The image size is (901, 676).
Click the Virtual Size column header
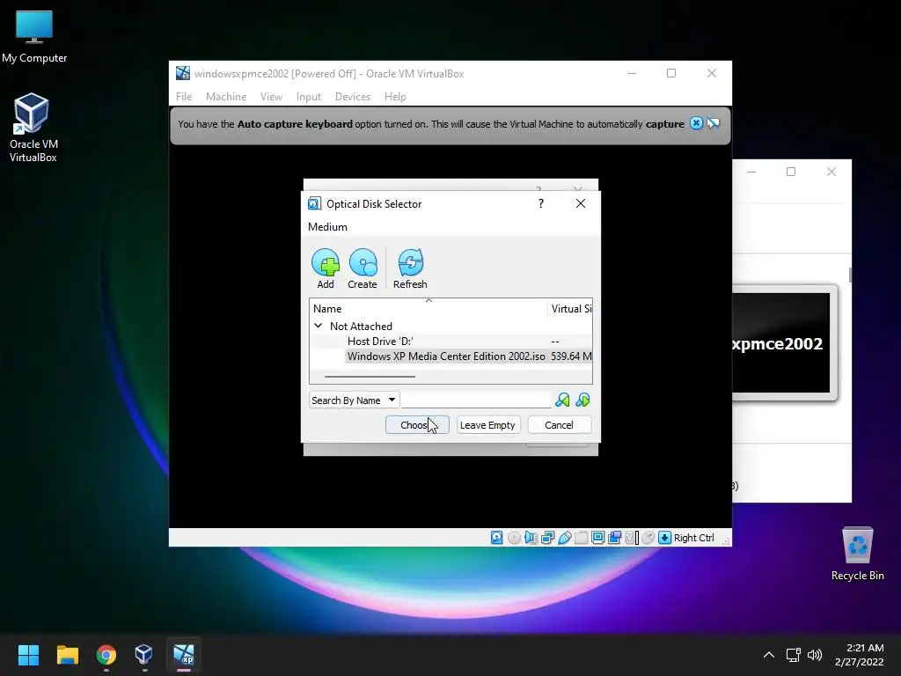[570, 309]
